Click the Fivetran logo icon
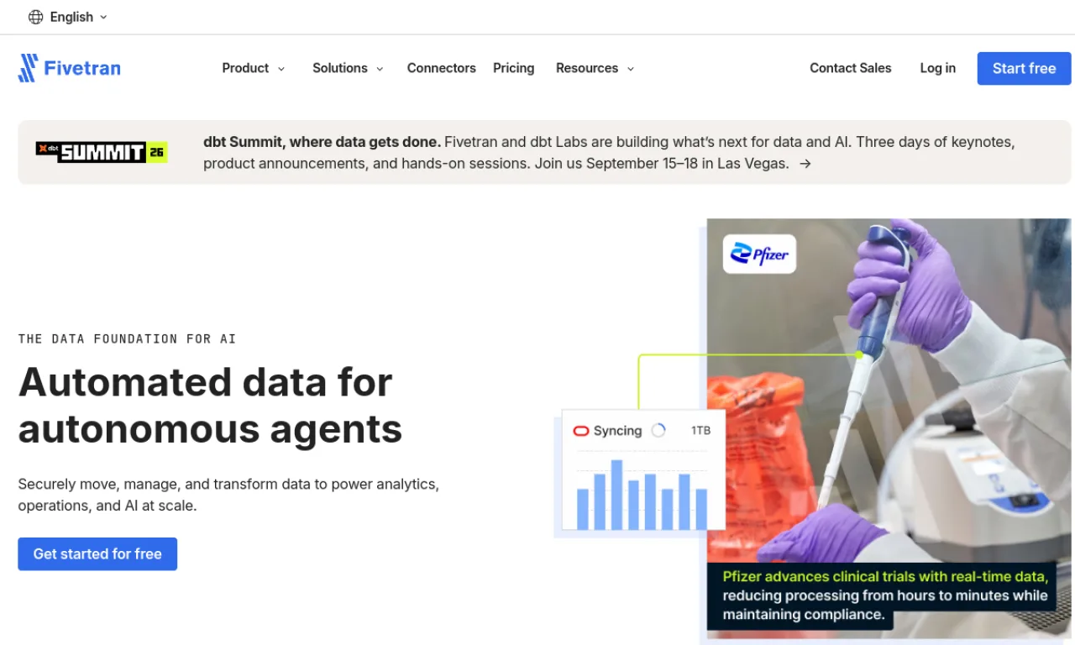This screenshot has height=645, width=1075. [x=29, y=68]
